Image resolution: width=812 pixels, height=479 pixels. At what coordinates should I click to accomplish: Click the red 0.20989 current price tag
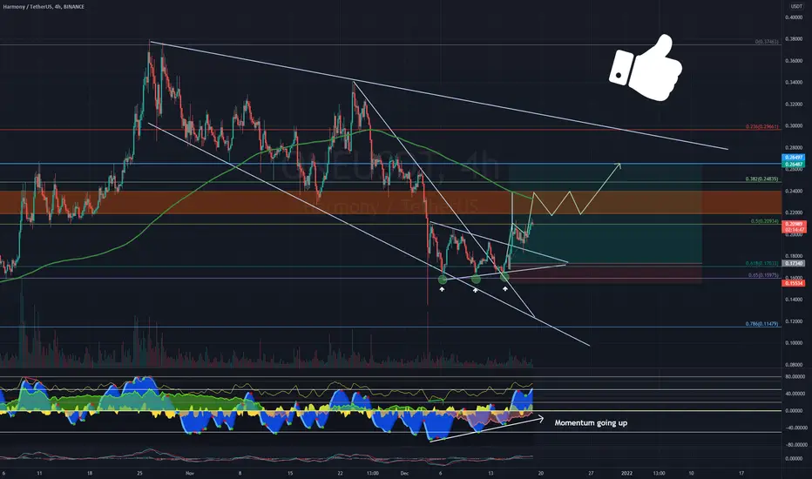795,224
